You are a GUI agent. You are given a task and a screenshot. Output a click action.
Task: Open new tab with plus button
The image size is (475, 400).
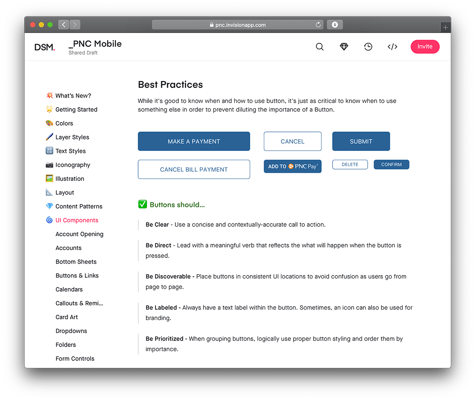(x=445, y=28)
